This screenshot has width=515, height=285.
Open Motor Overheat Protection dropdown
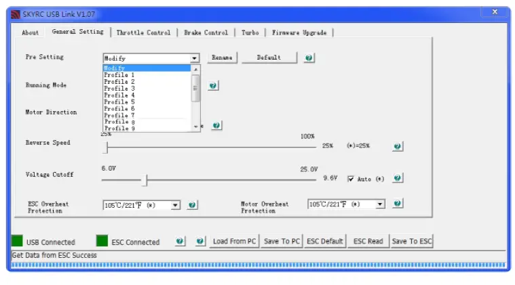click(x=380, y=204)
